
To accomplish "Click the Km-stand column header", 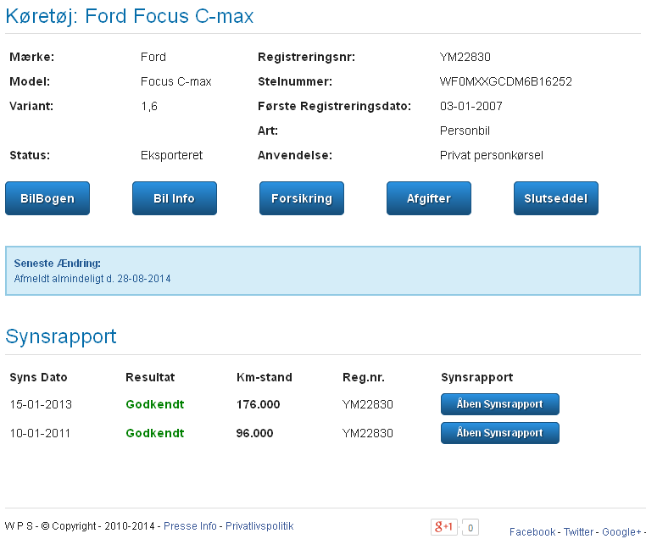I will [x=265, y=377].
